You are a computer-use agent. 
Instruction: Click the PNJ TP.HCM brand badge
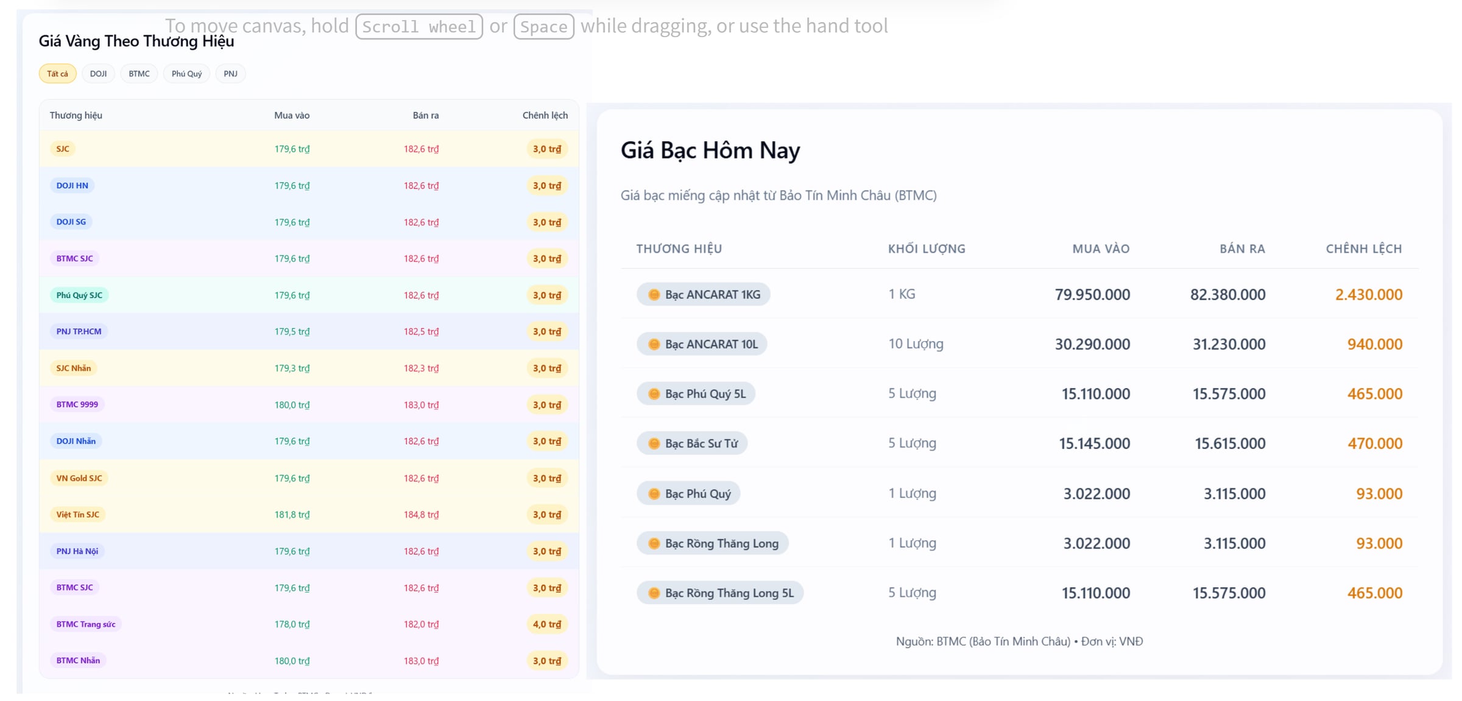point(79,331)
